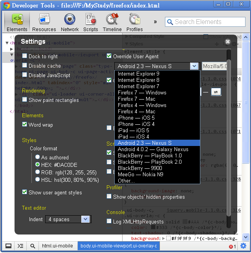
Task: Enable Show paint rectangles
Action: (x=24, y=100)
